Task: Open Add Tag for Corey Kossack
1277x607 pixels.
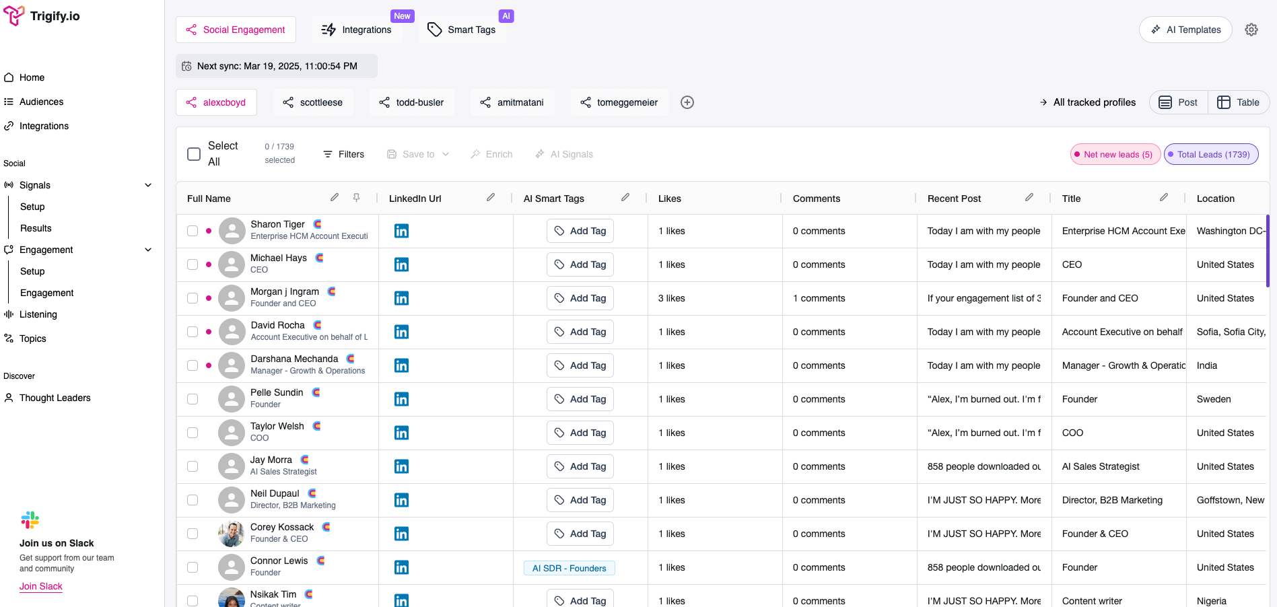Action: [x=580, y=534]
